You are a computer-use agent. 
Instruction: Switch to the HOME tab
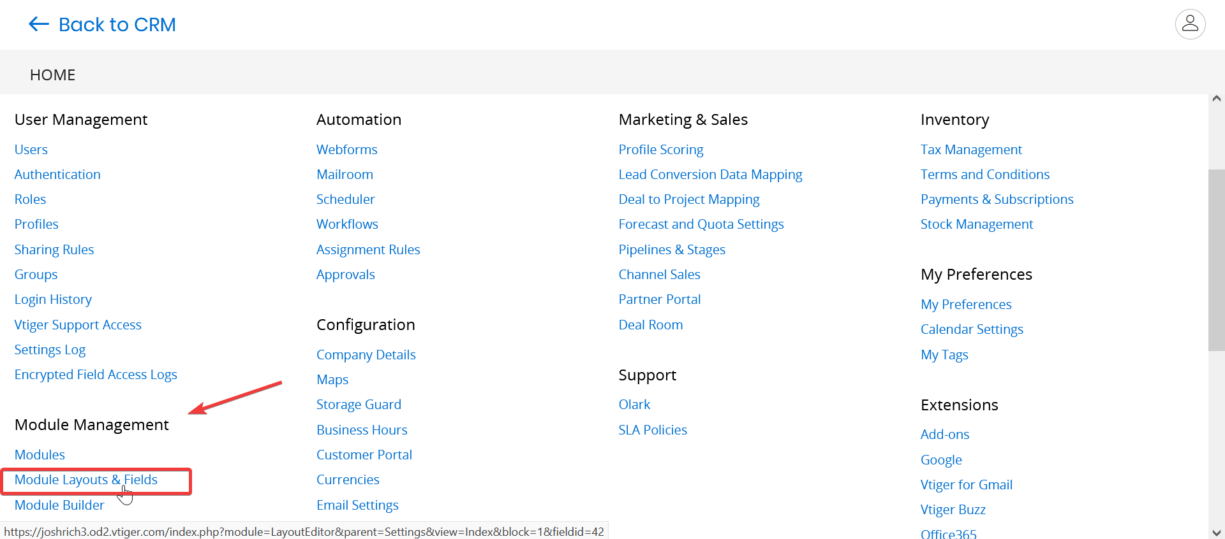(x=52, y=75)
